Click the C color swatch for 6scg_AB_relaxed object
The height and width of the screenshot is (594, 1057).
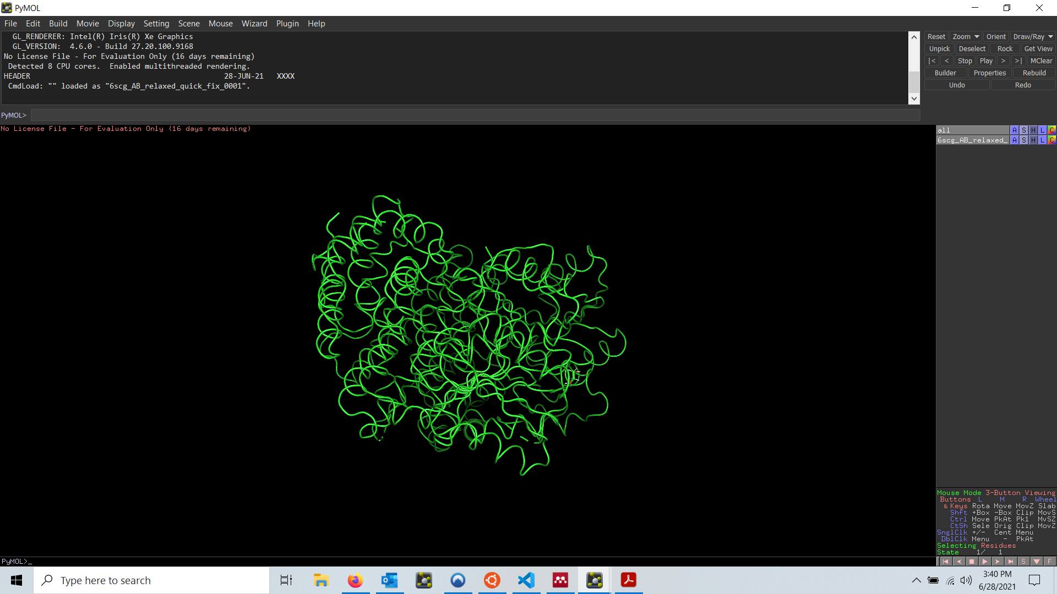(1052, 140)
